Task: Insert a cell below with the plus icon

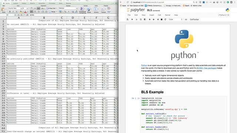Action: (132, 20)
